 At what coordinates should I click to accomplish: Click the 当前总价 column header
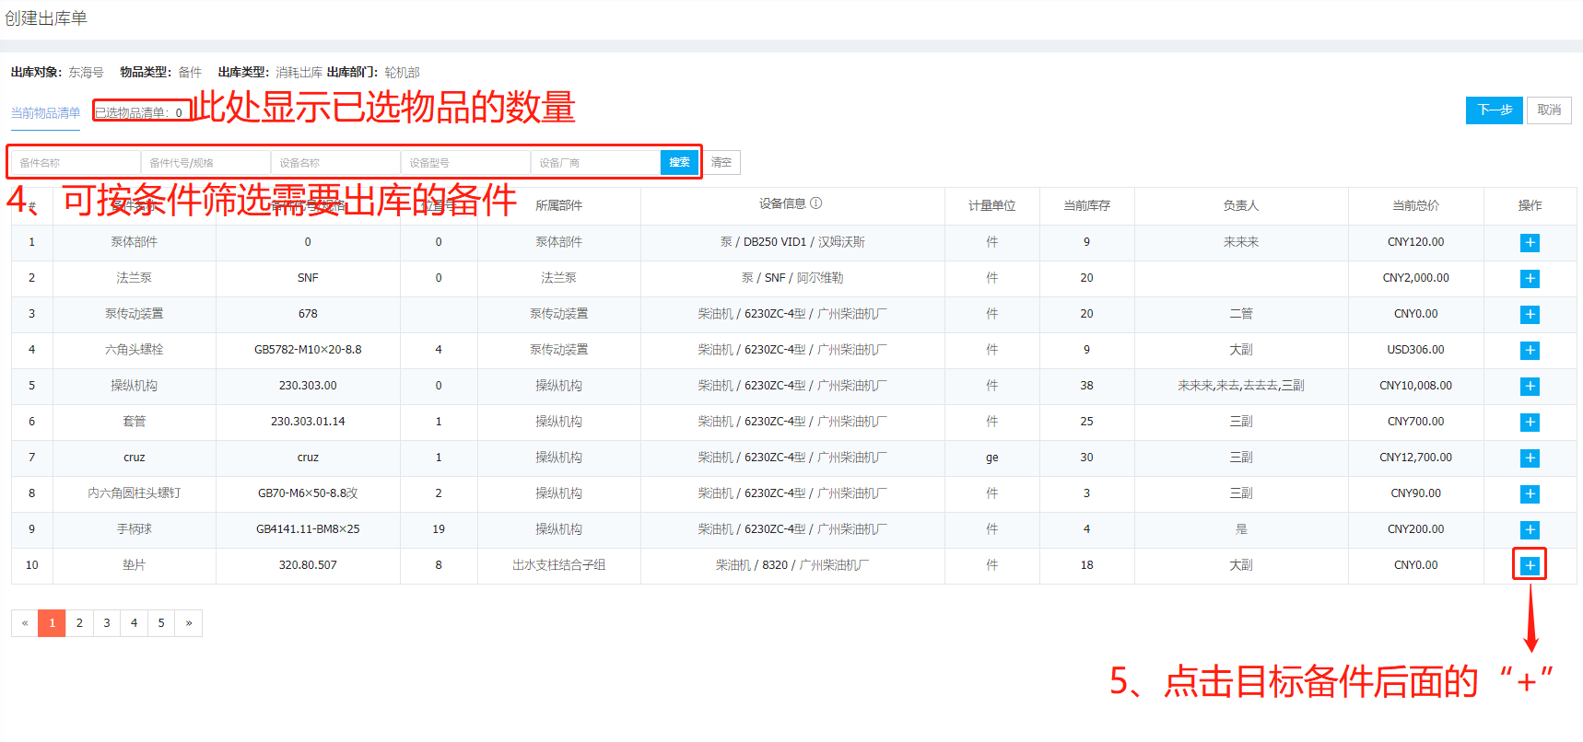point(1415,205)
